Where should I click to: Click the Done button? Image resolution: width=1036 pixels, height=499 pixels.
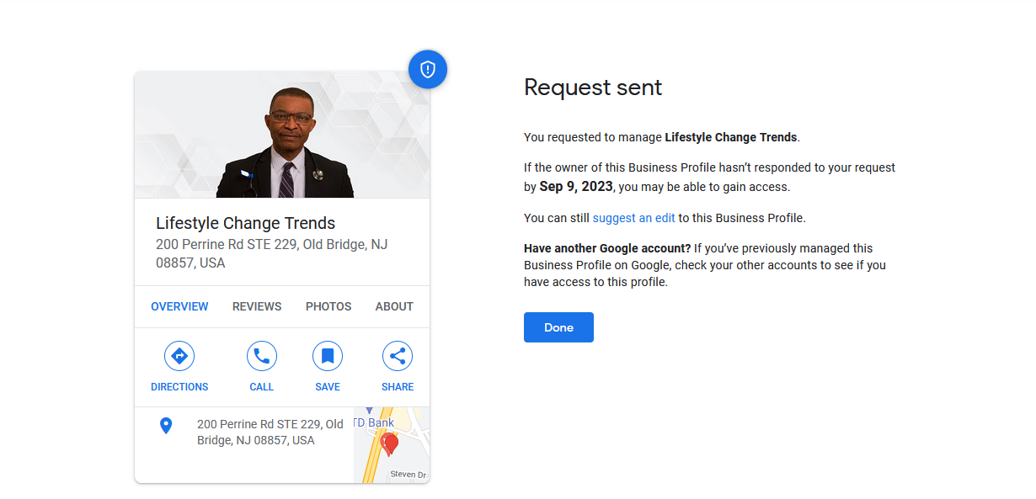click(x=558, y=327)
